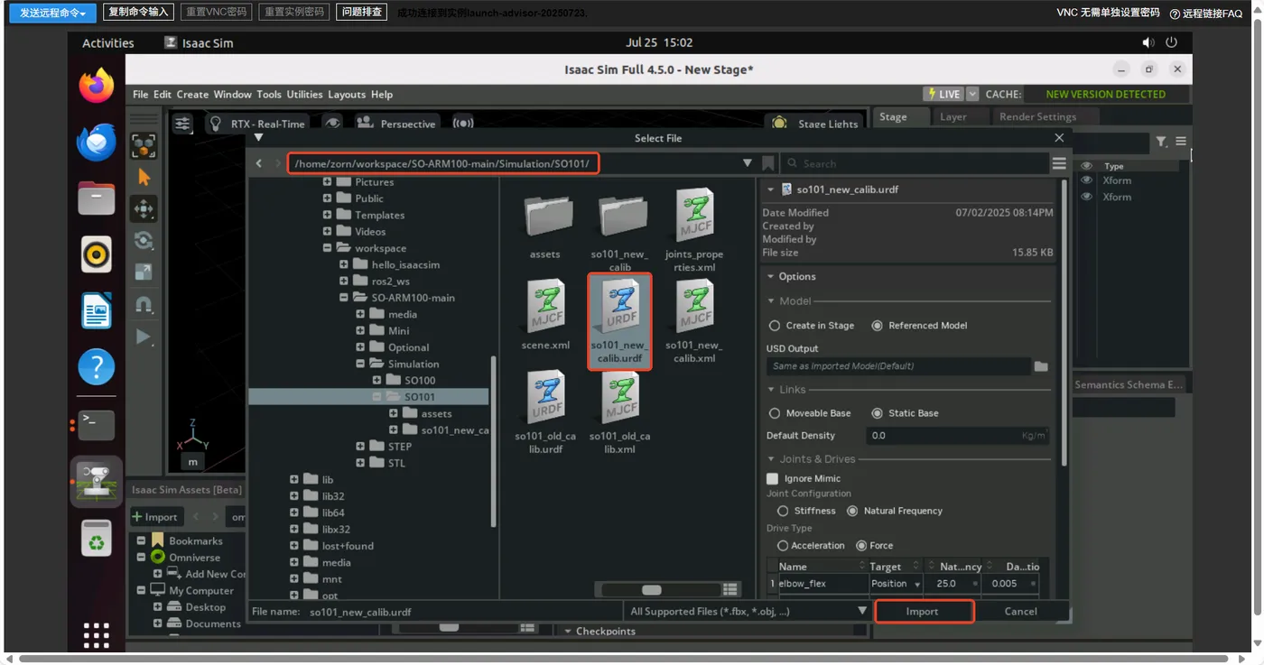Image resolution: width=1264 pixels, height=665 pixels.
Task: Click the Play simulation button in toolbar
Action: coord(144,337)
